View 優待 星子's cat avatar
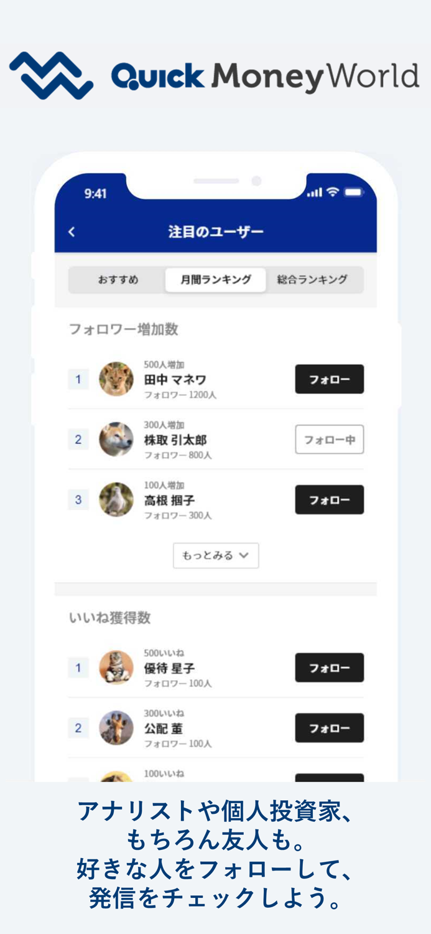Image resolution: width=431 pixels, height=934 pixels. (x=116, y=667)
